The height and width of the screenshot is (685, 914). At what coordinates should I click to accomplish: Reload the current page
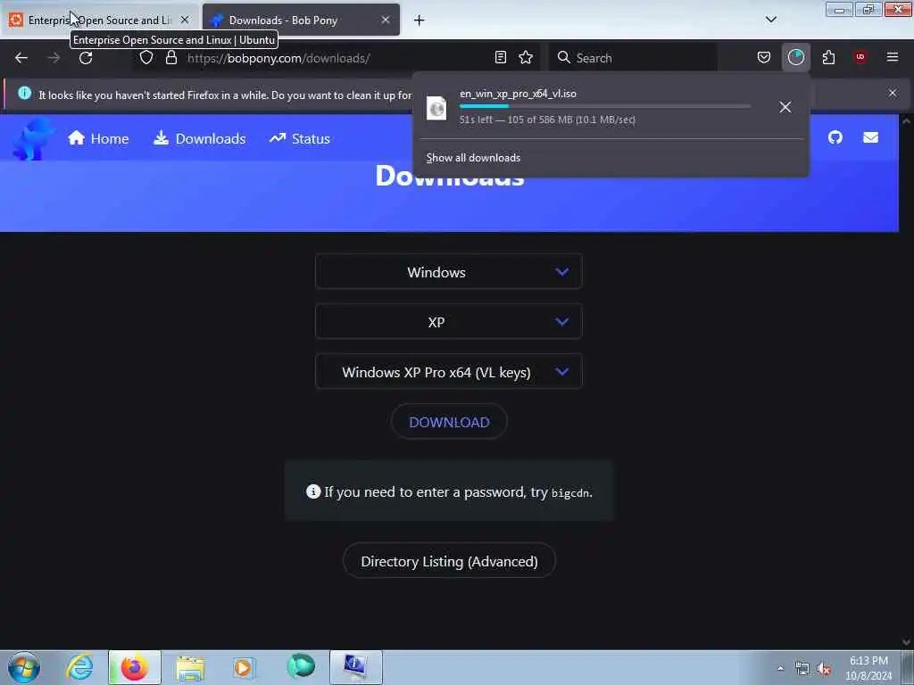(x=86, y=58)
